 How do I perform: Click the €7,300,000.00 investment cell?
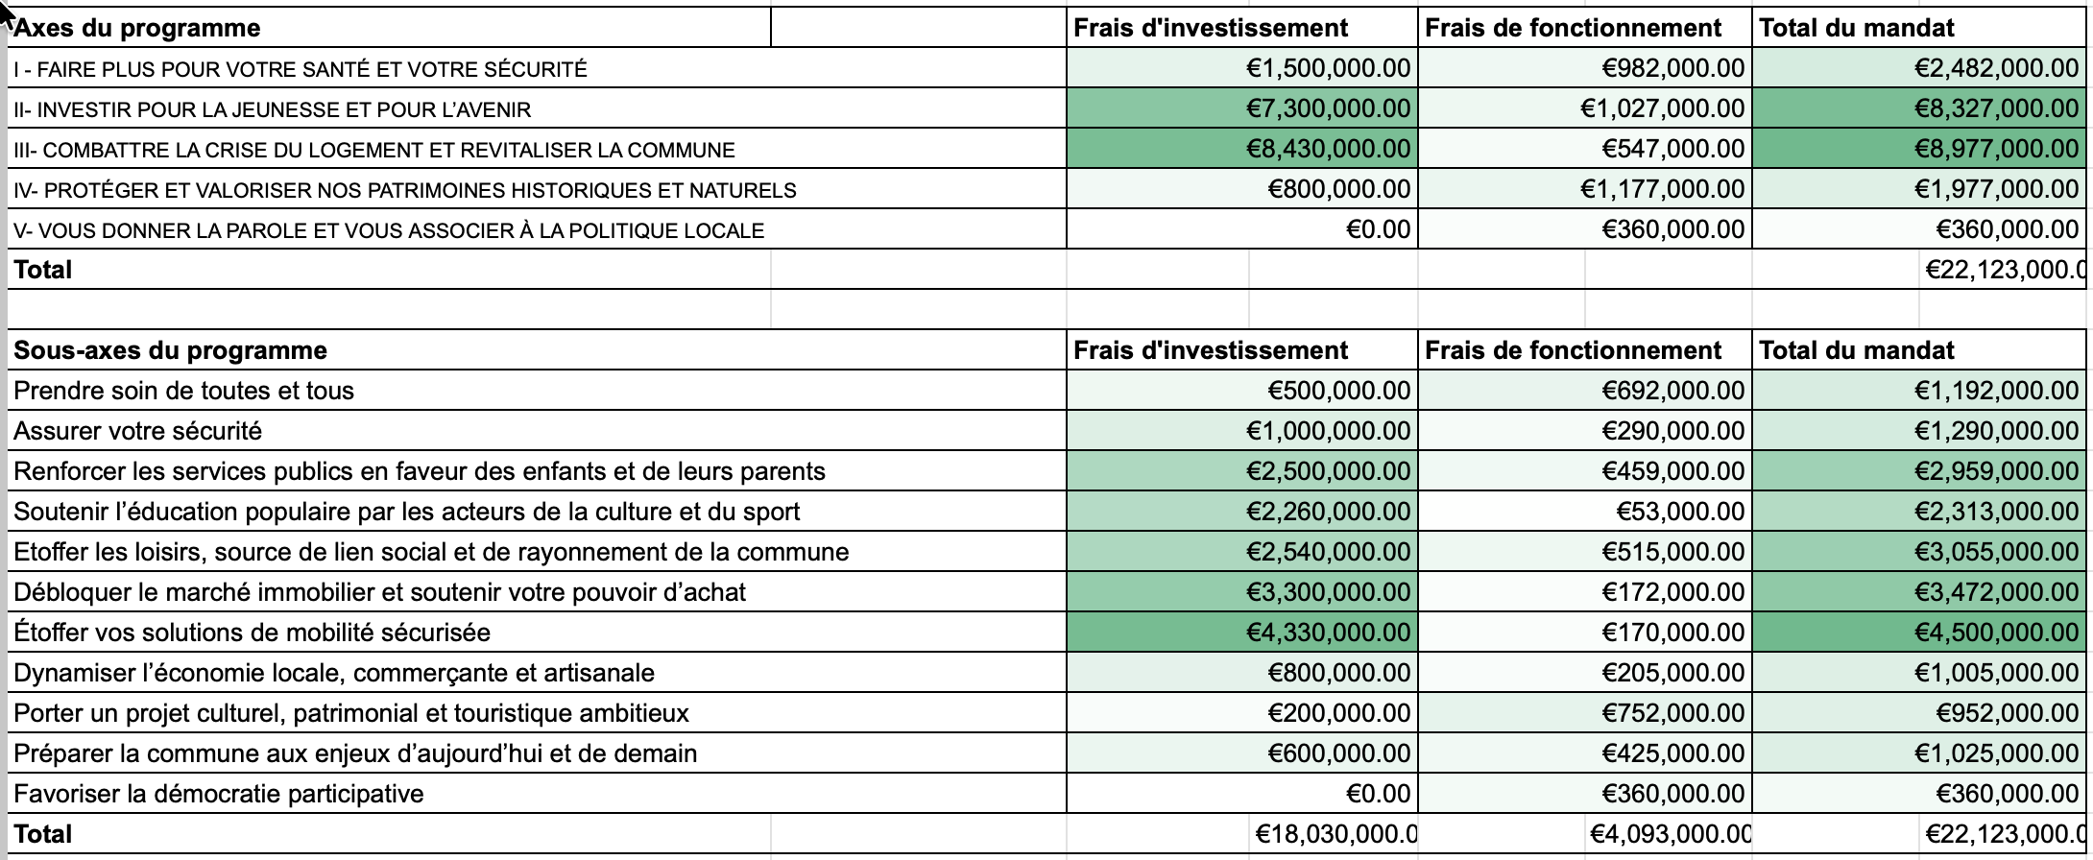coord(1329,108)
